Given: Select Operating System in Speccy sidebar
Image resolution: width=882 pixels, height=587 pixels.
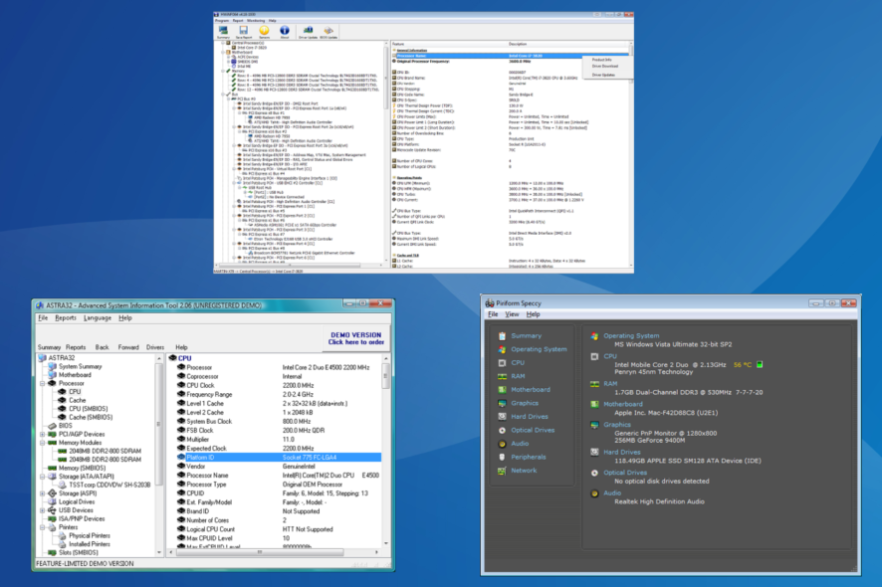Looking at the screenshot, I should (539, 350).
